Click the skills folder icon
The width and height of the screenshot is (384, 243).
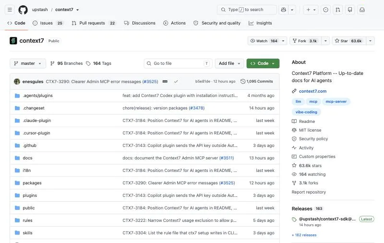(x=17, y=233)
